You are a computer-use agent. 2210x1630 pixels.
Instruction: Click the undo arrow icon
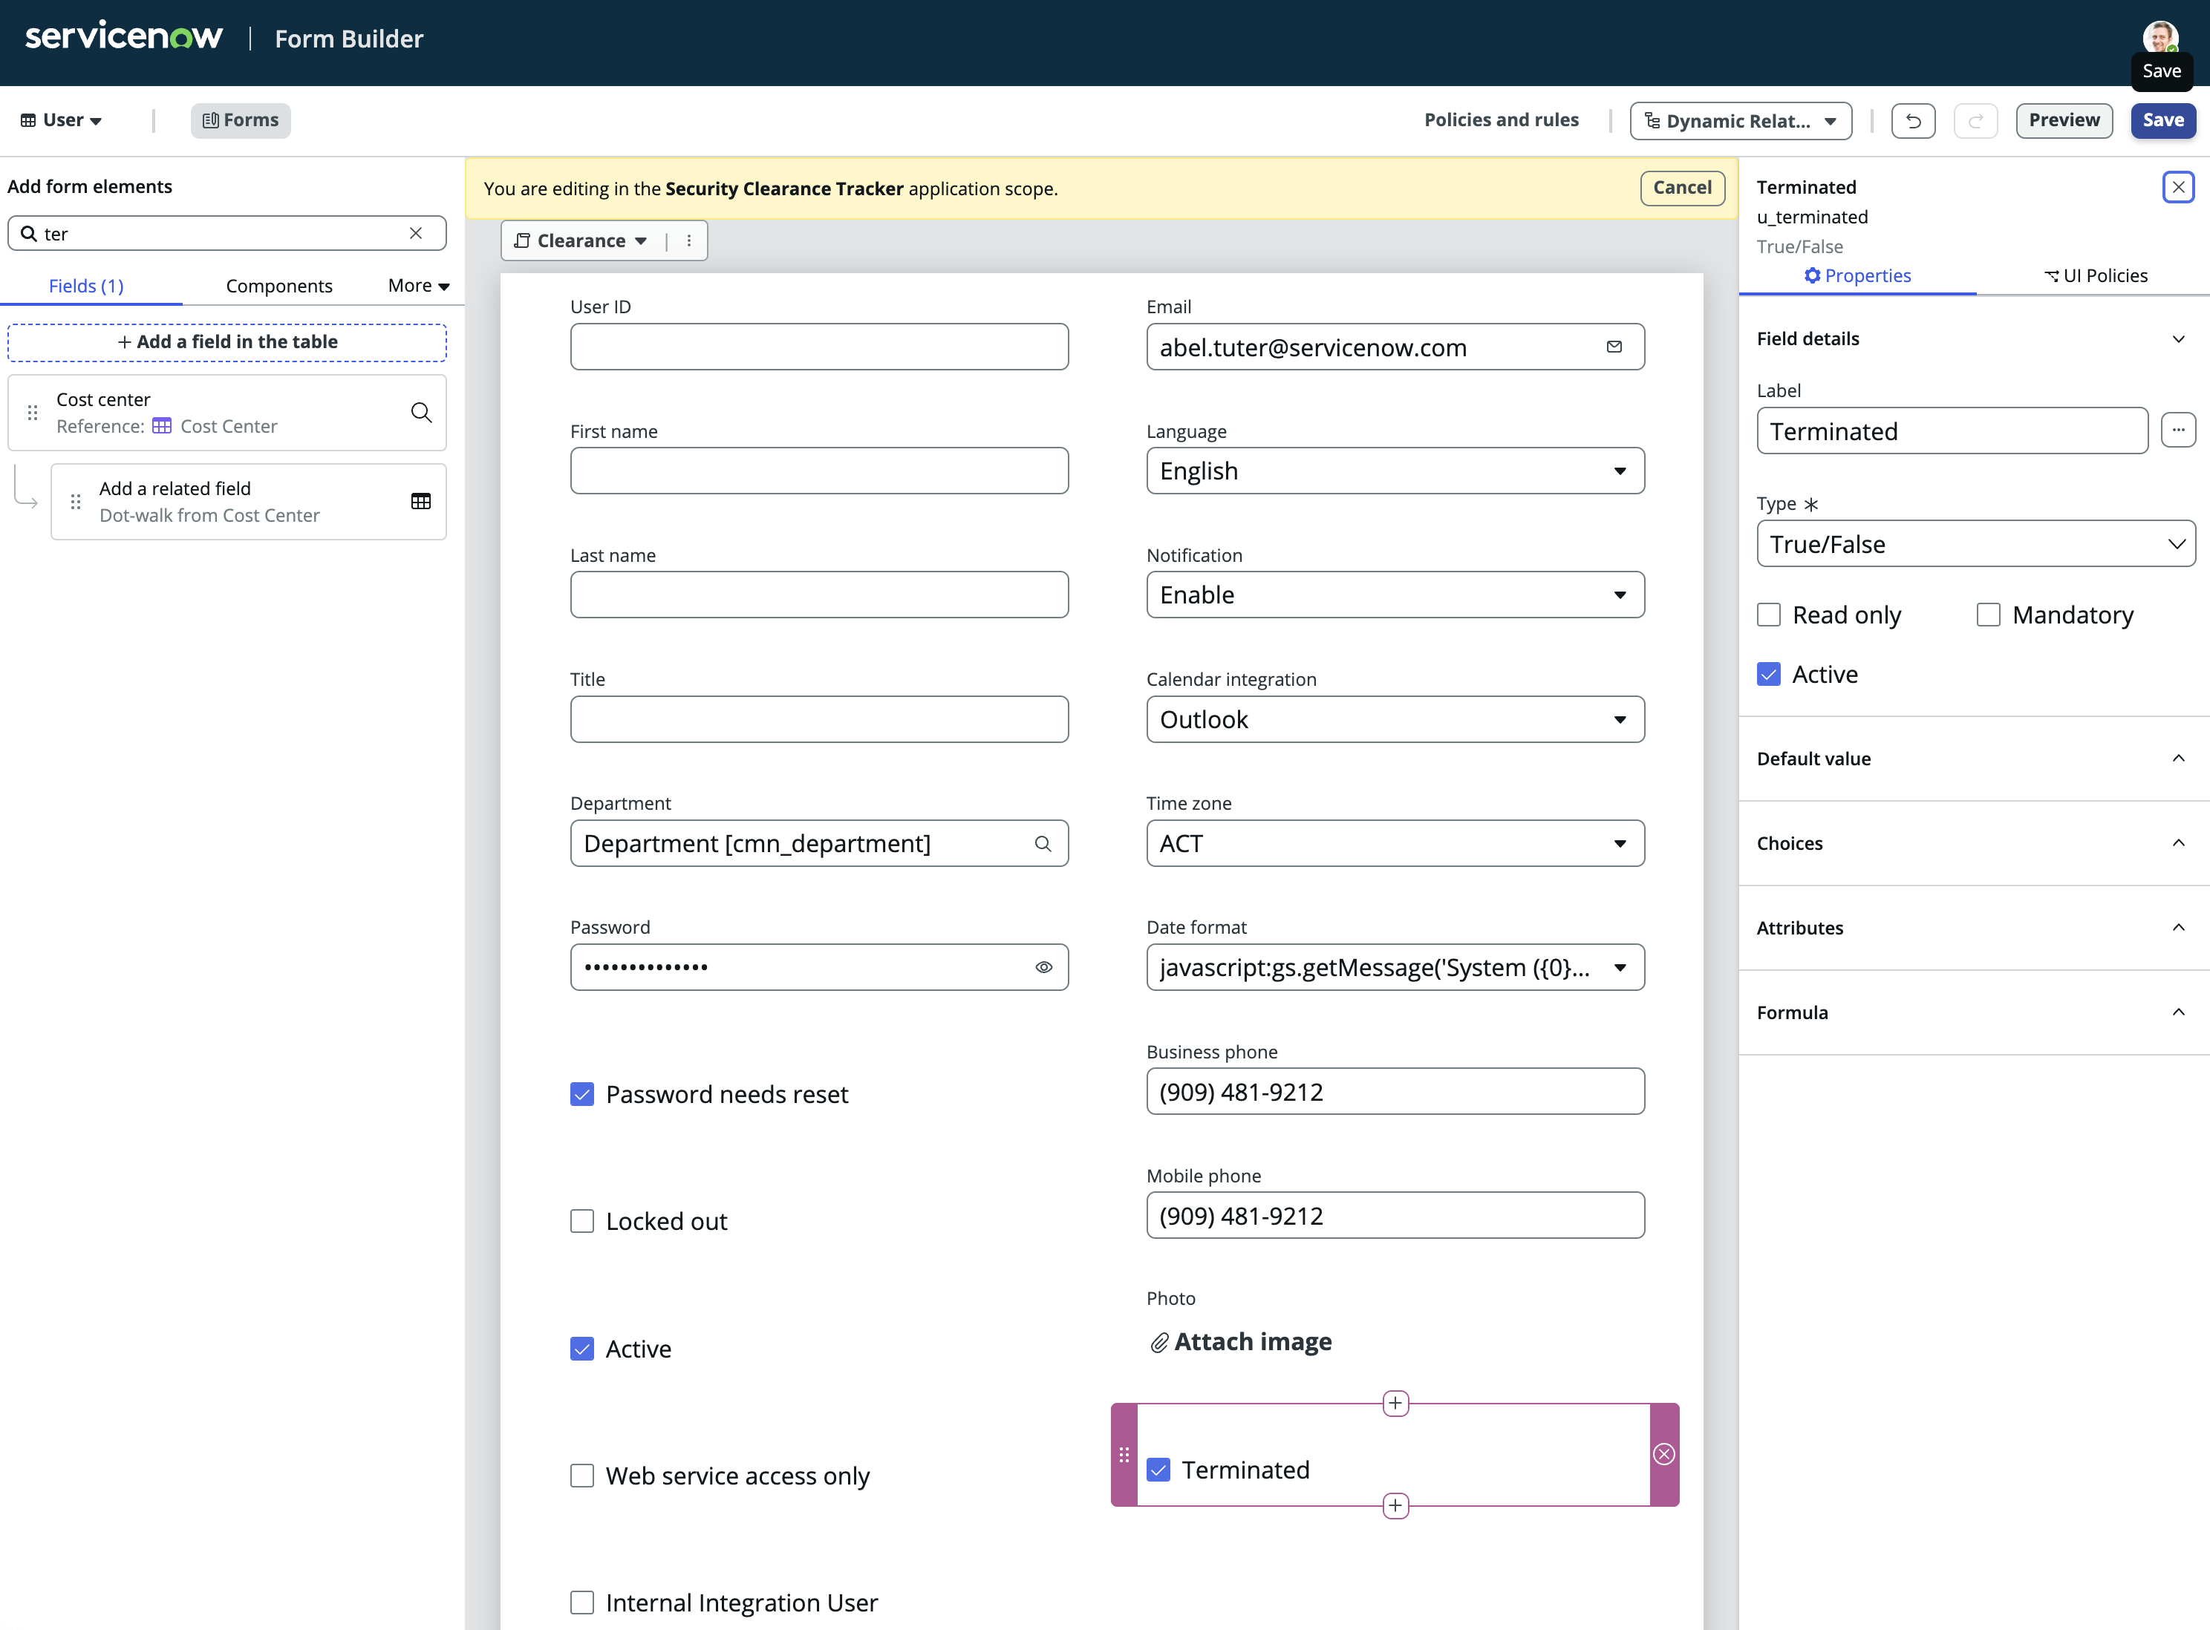1913,120
